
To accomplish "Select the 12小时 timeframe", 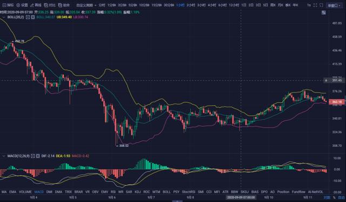I will [x=234, y=5].
